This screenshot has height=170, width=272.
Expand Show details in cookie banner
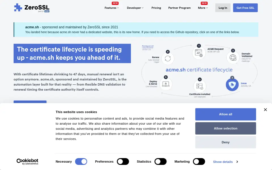(226, 162)
